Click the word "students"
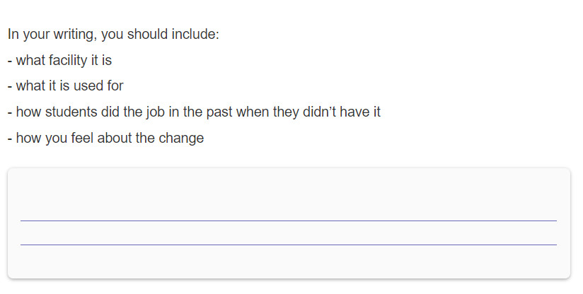 pyautogui.click(x=71, y=112)
